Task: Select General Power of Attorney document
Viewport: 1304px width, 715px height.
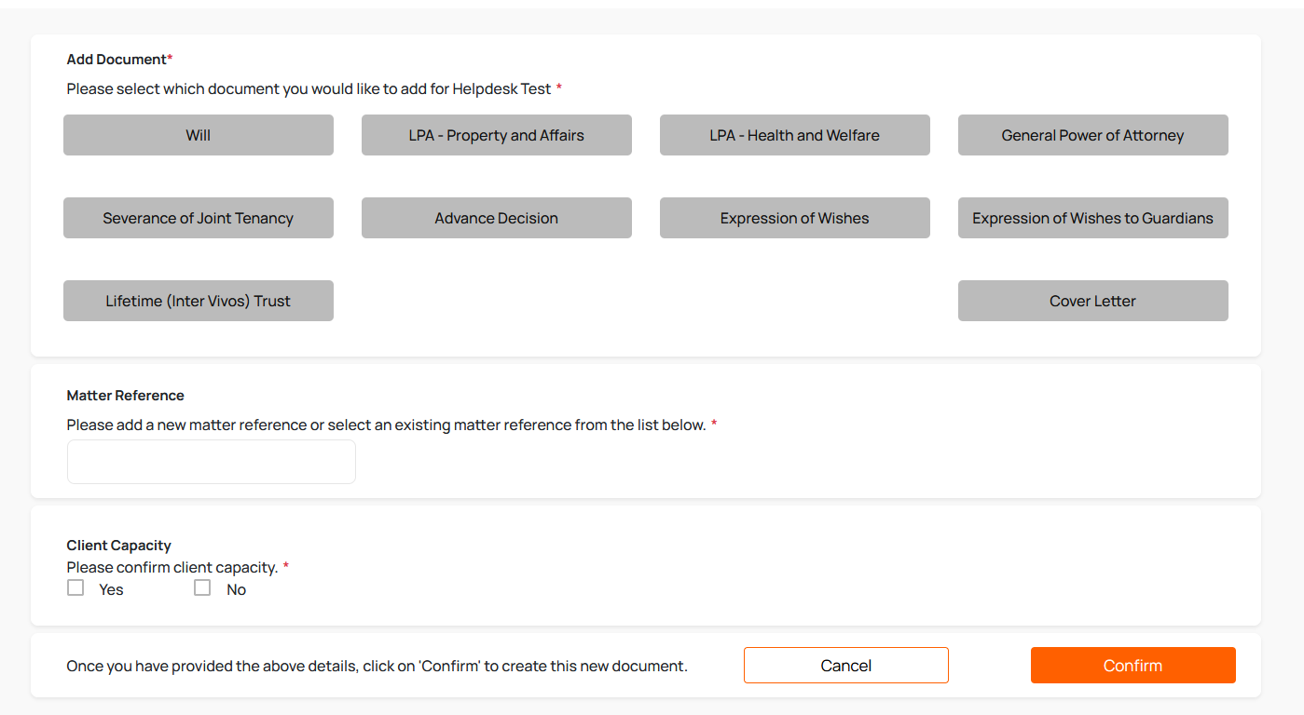Action: [1092, 135]
